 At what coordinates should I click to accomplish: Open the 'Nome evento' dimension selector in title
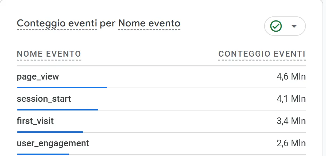(149, 24)
